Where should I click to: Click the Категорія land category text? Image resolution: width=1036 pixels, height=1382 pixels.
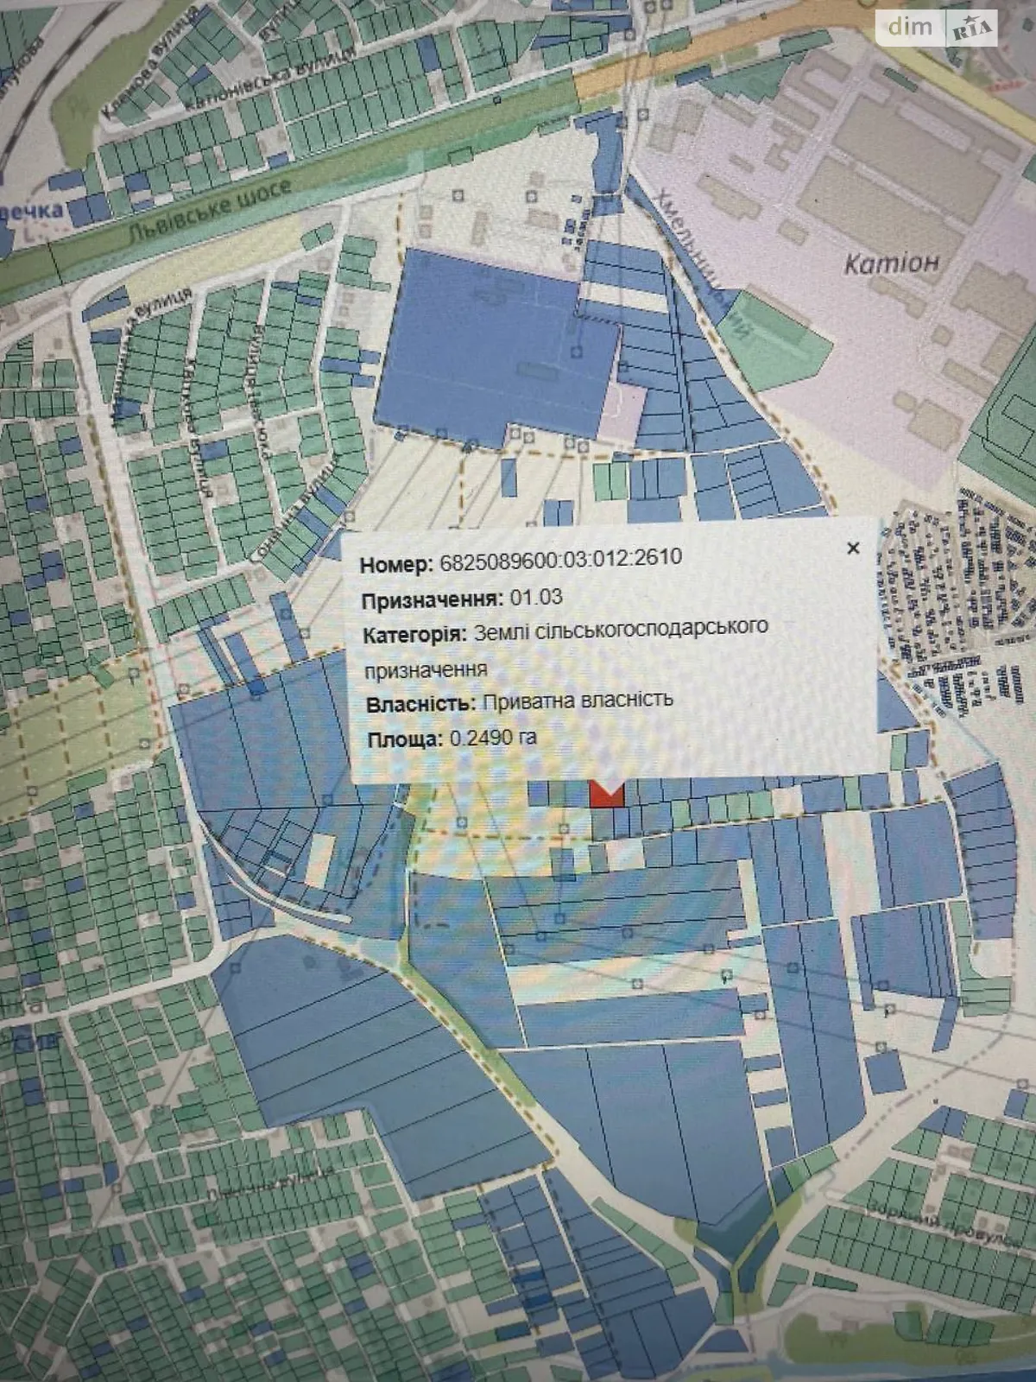click(620, 630)
